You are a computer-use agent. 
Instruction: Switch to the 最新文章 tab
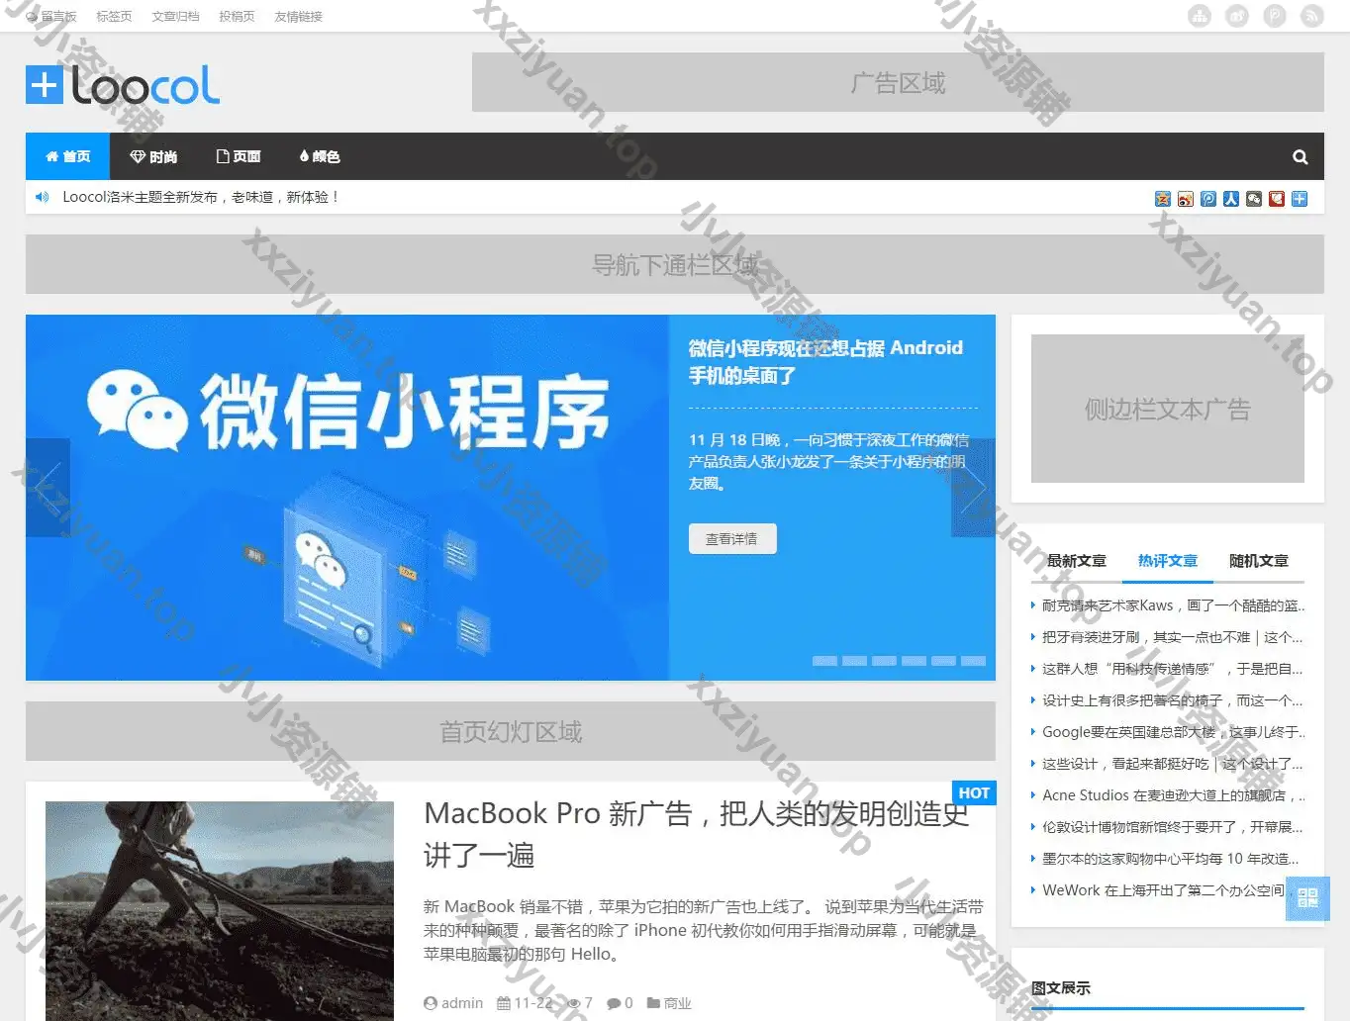tap(1077, 561)
